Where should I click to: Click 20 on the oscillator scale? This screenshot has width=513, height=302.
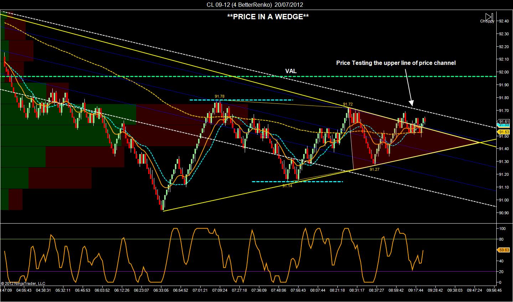pyautogui.click(x=502, y=272)
